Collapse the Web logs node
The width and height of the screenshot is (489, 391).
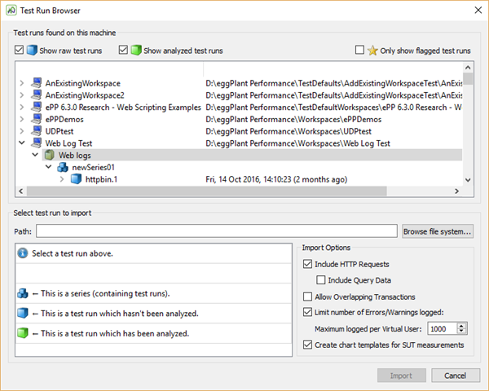point(35,155)
